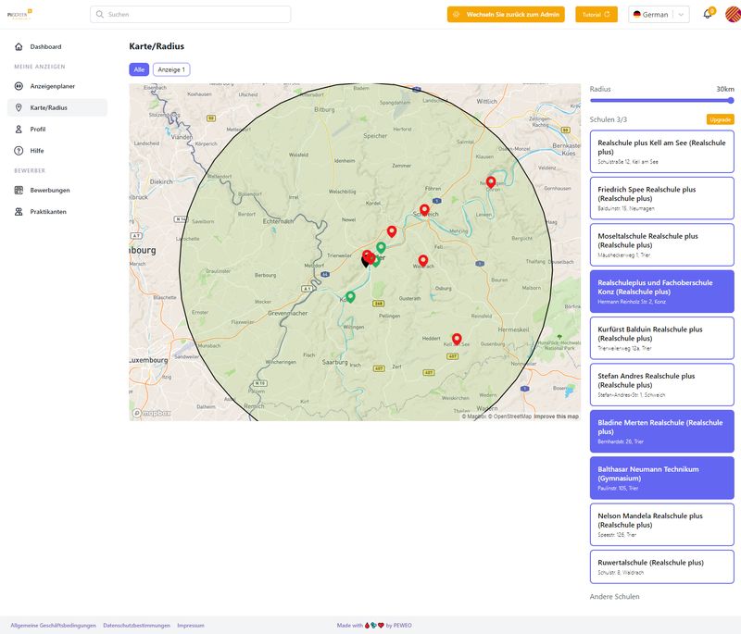Open the OpenStreetMap attribution link
The height and width of the screenshot is (634, 741).
509,416
